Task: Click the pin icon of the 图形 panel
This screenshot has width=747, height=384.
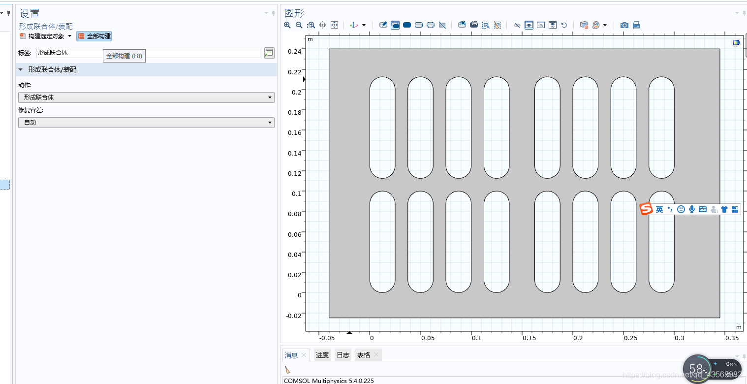Action: pyautogui.click(x=745, y=13)
